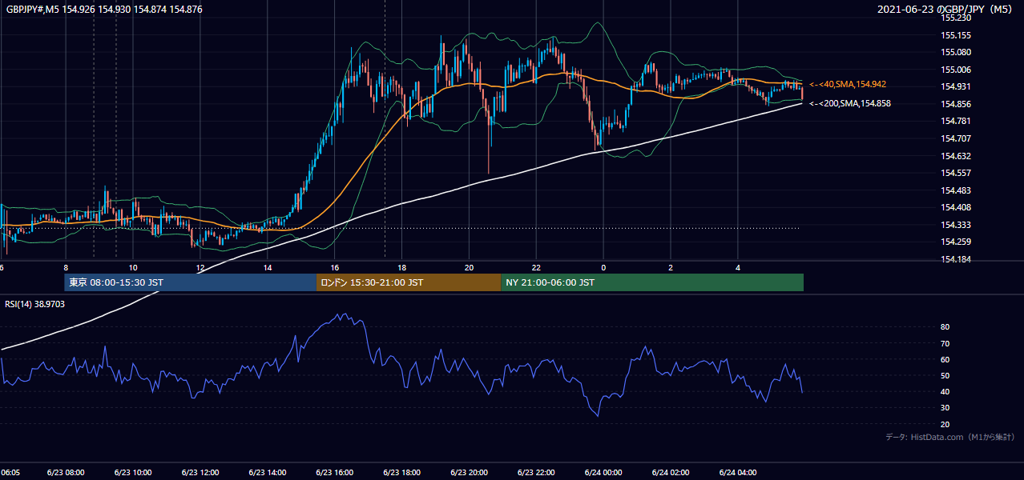This screenshot has height=480, width=1024.
Task: Select the NY 21:00-06:00 JST session bar
Action: click(652, 282)
